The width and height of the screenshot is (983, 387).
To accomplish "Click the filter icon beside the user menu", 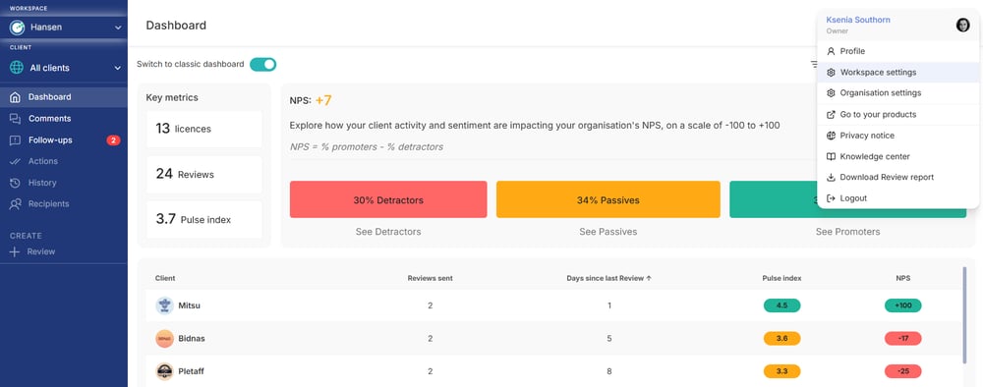I will (x=813, y=64).
